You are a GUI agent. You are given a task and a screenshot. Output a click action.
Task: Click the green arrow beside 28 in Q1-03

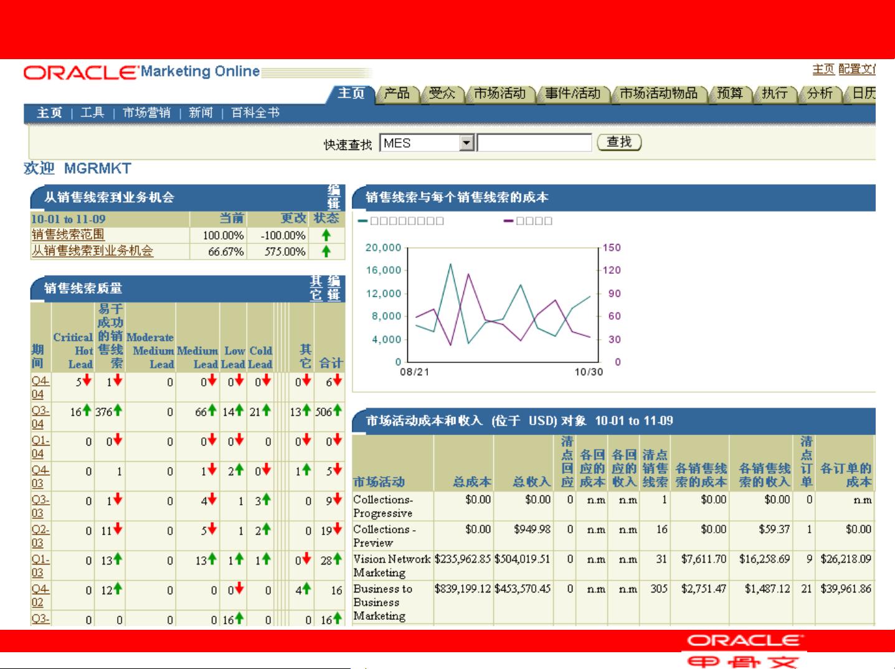337,559
